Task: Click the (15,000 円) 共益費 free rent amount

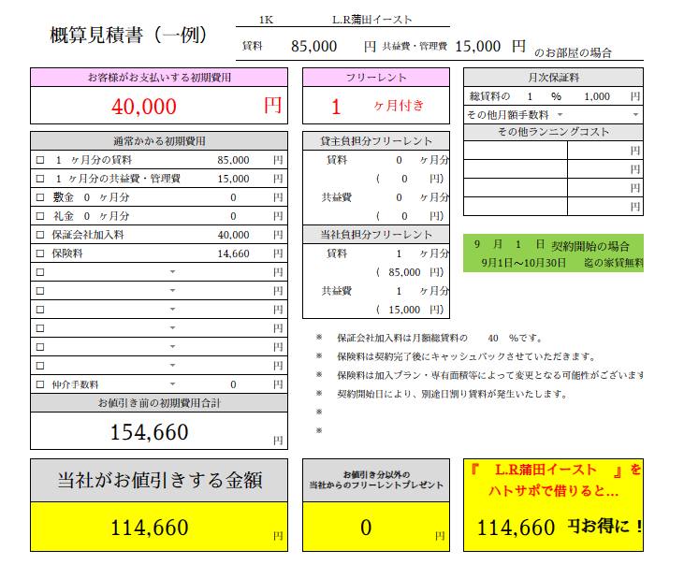Action: coord(410,310)
